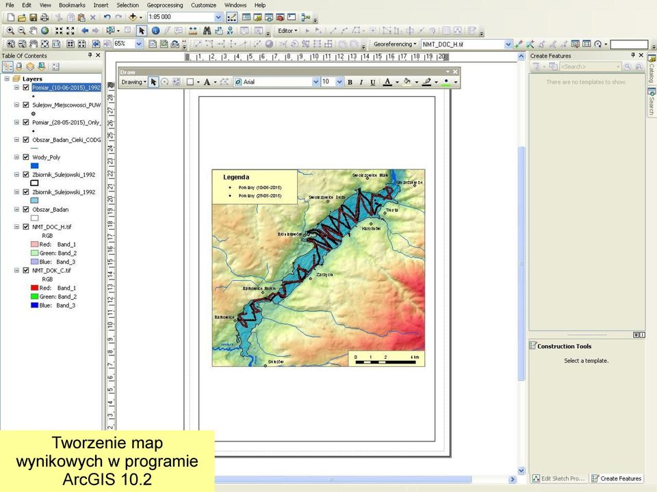657x492 pixels.
Task: Click the Add Data button
Action: (x=133, y=17)
